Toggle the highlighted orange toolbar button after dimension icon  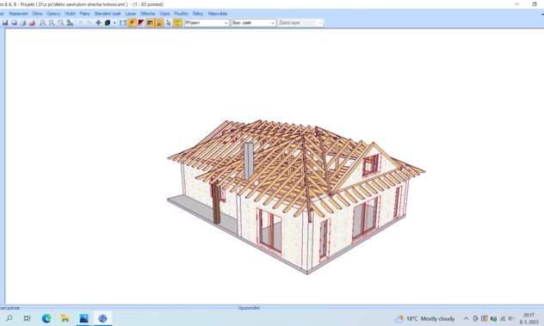(x=133, y=23)
